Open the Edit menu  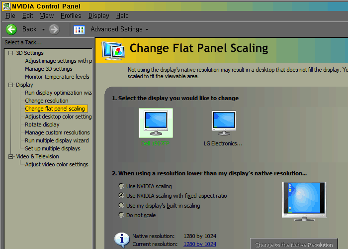pyautogui.click(x=27, y=16)
